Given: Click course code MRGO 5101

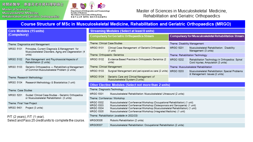Looking at the screenshot, I should coord(15,49).
